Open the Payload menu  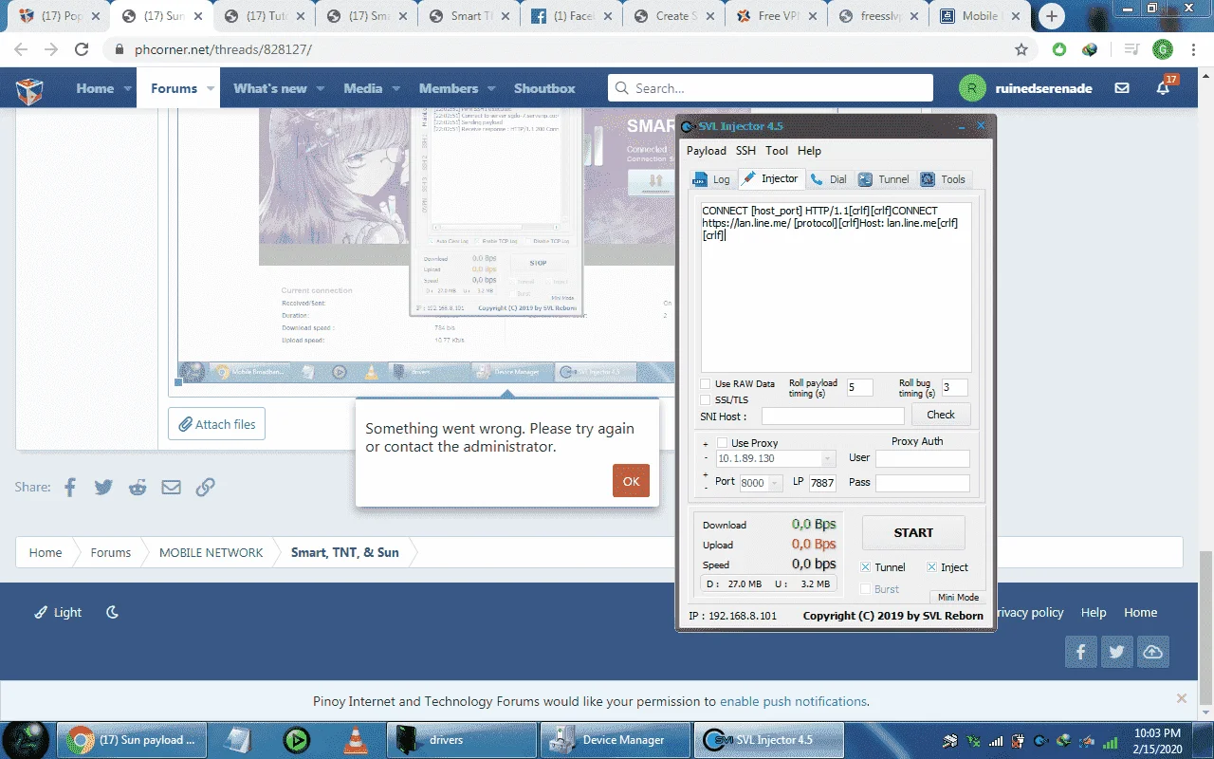(707, 151)
